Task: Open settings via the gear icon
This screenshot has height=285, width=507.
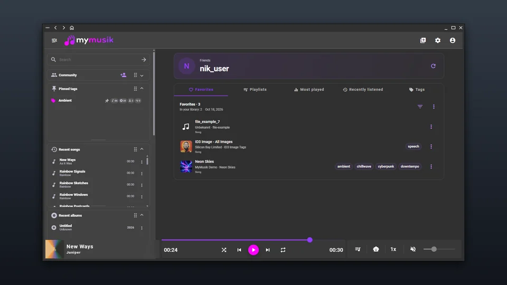Action: 438,41
